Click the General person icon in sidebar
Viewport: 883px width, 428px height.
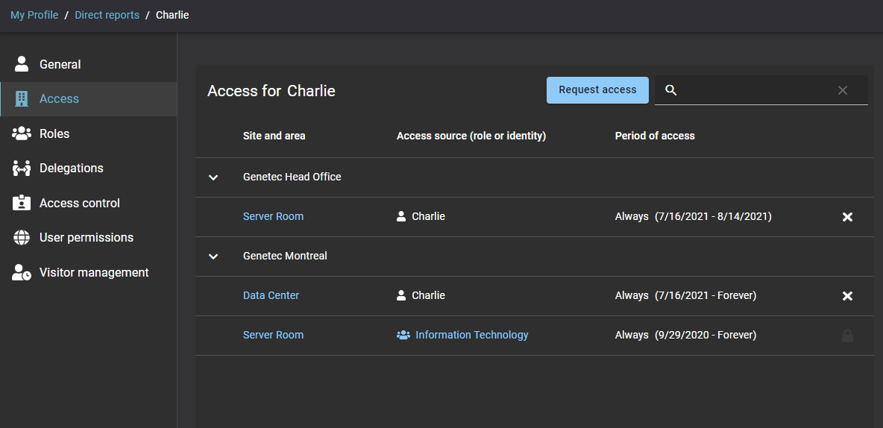[22, 64]
